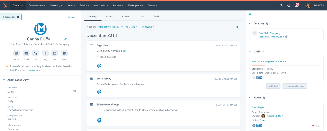327x131 pixels.
Task: Open the Partner navigation menu
Action: coord(152,5)
